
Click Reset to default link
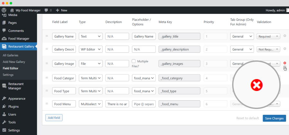[x=248, y=118]
